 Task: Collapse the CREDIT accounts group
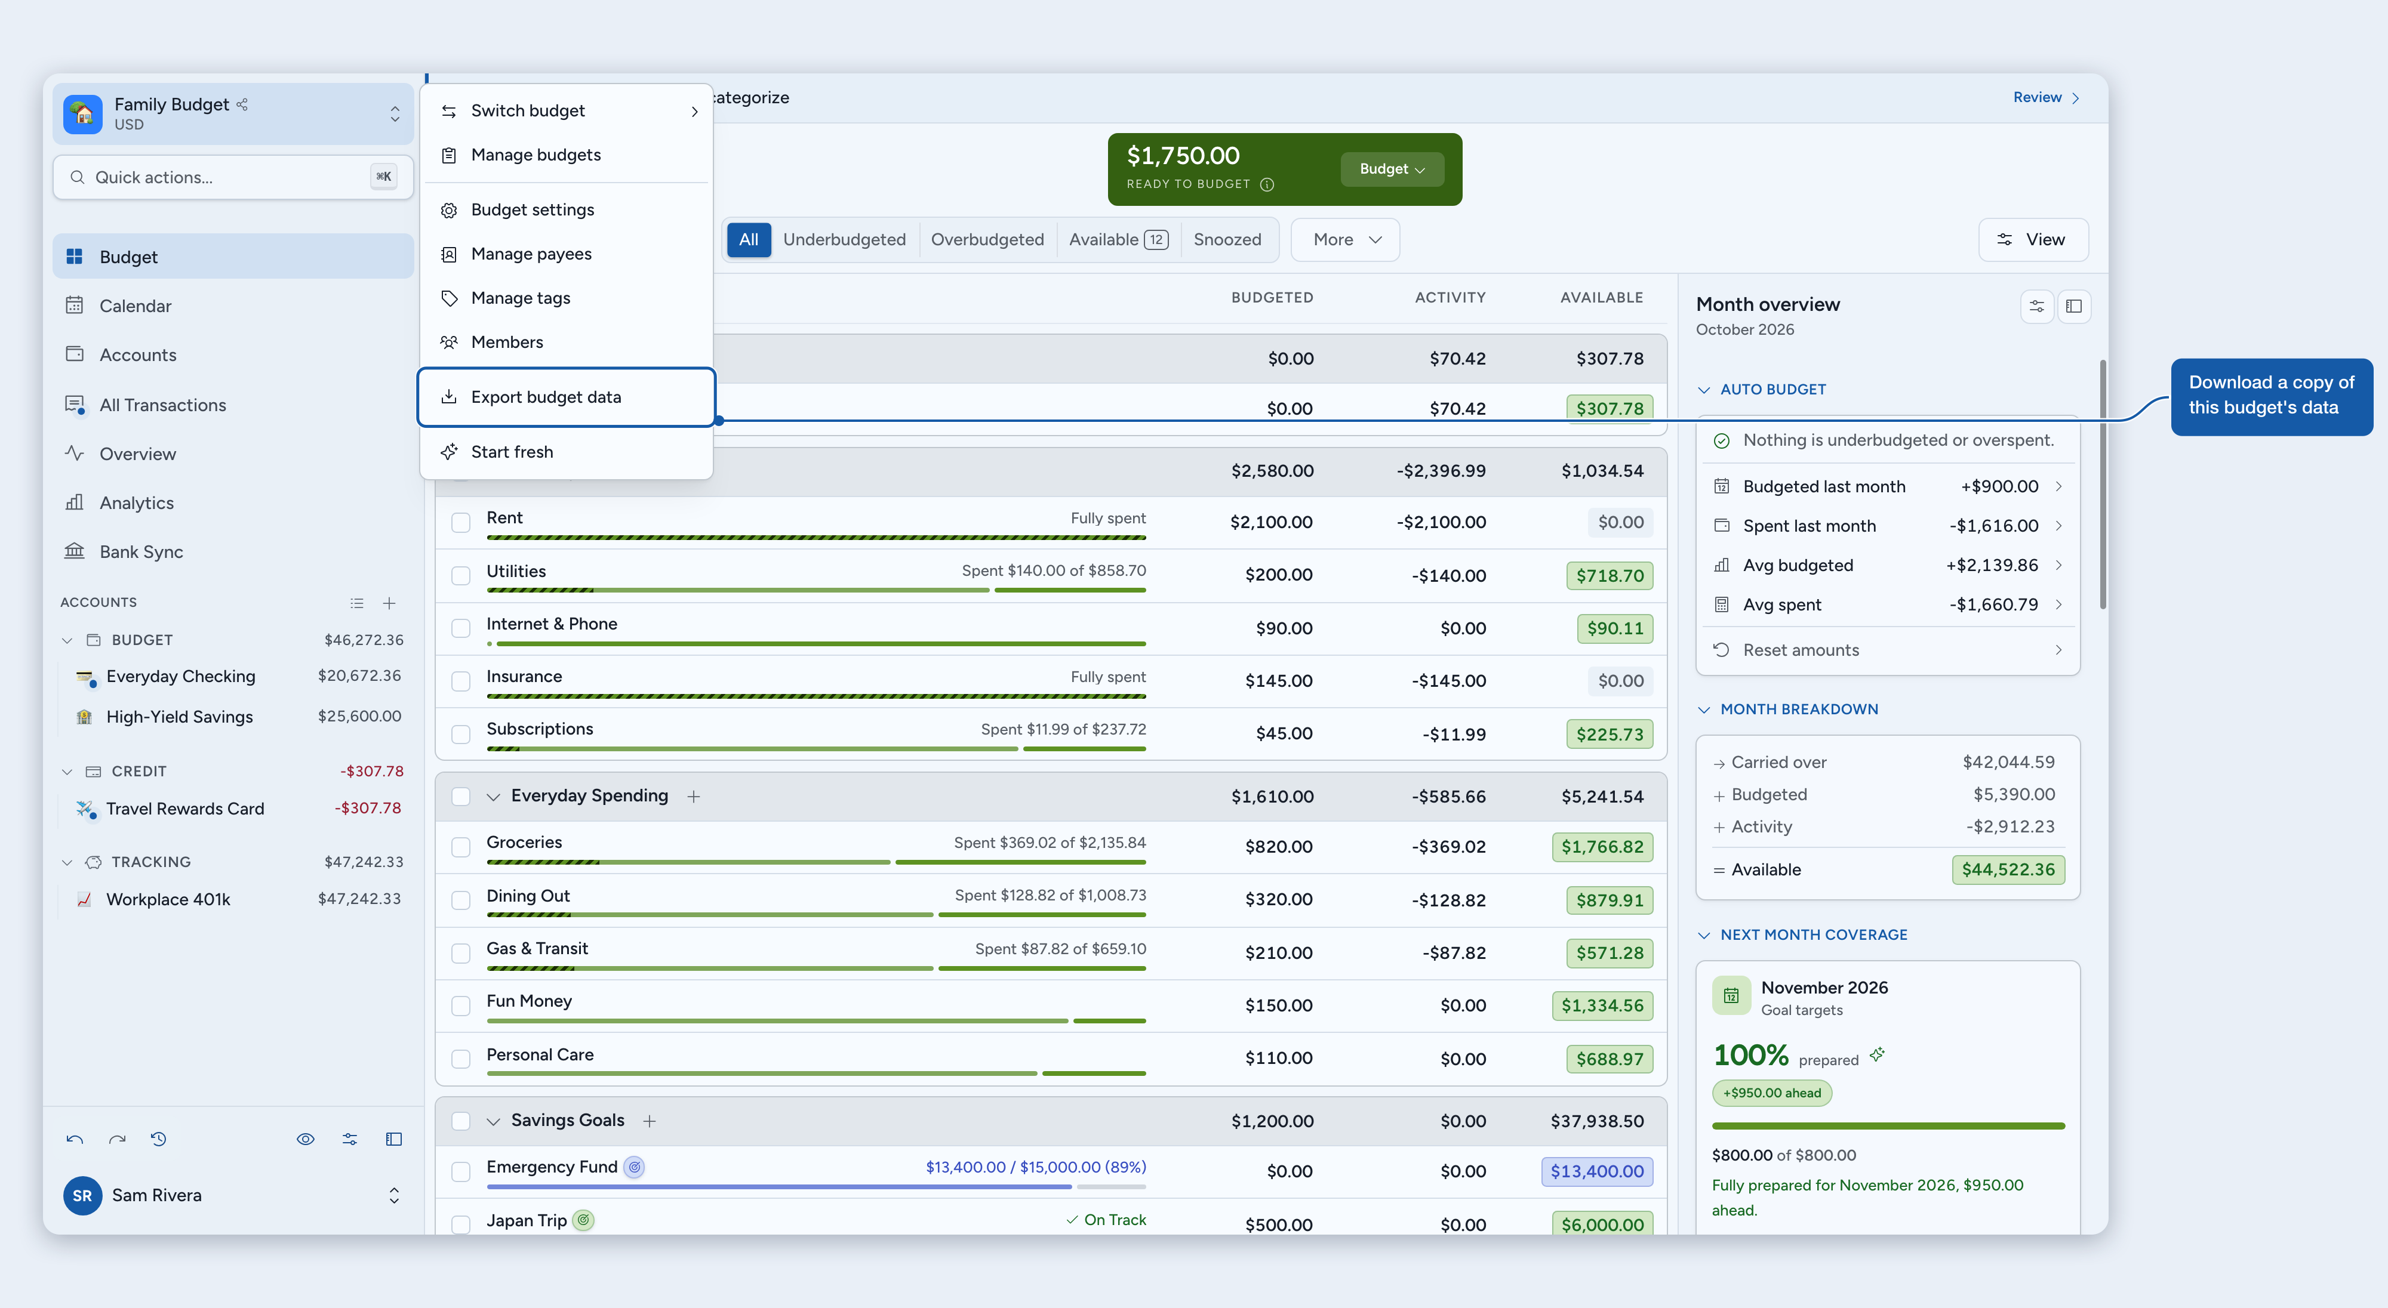click(x=67, y=772)
